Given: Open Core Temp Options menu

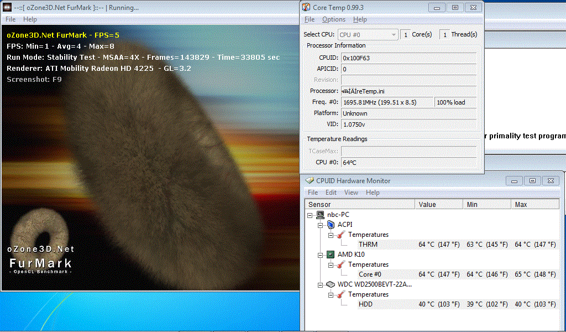Looking at the screenshot, I should click(333, 19).
